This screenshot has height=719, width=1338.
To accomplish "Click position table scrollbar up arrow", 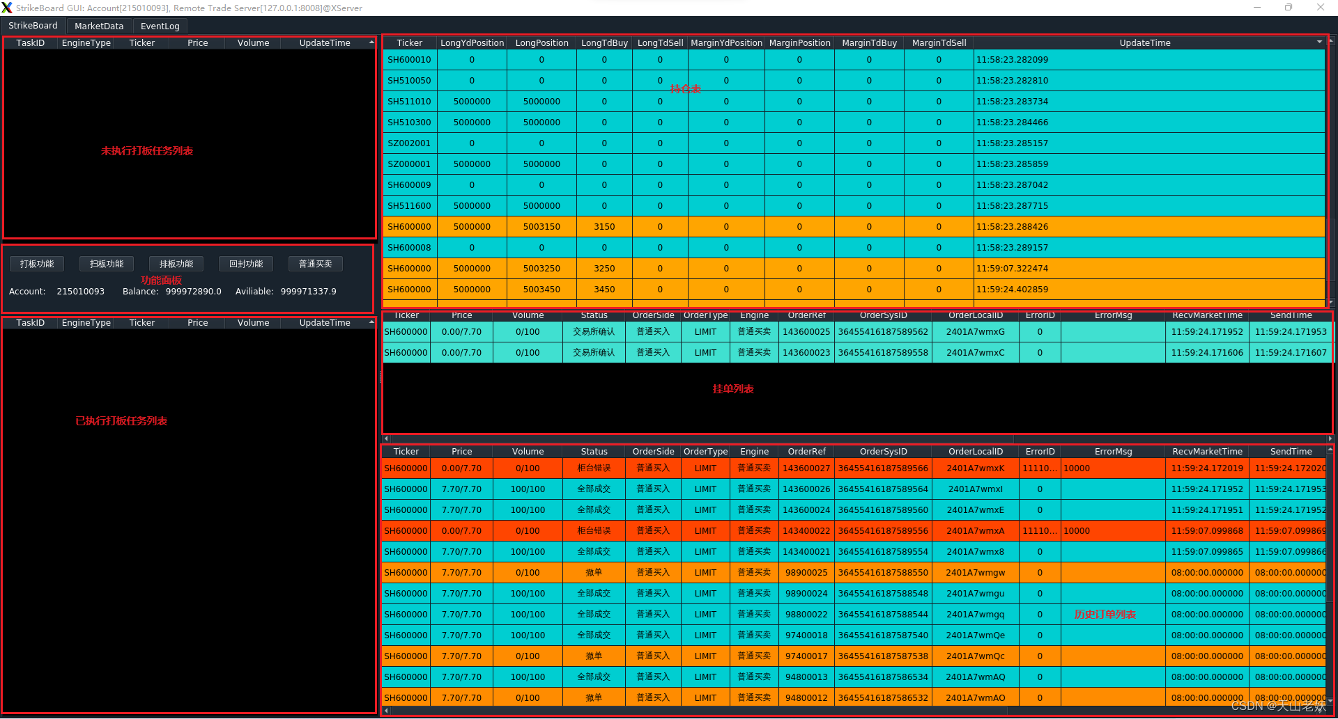I will click(x=1331, y=40).
